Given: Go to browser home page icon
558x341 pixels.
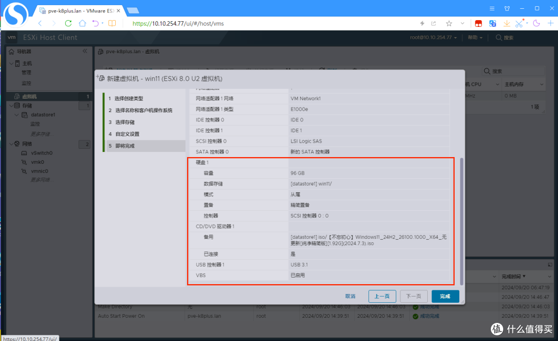Looking at the screenshot, I should point(82,23).
